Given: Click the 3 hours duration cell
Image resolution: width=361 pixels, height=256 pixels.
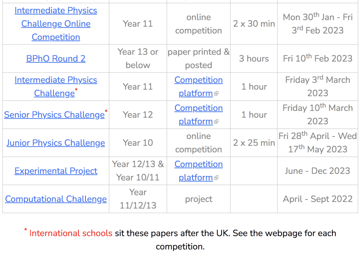Looking at the screenshot, I should pos(254,58).
